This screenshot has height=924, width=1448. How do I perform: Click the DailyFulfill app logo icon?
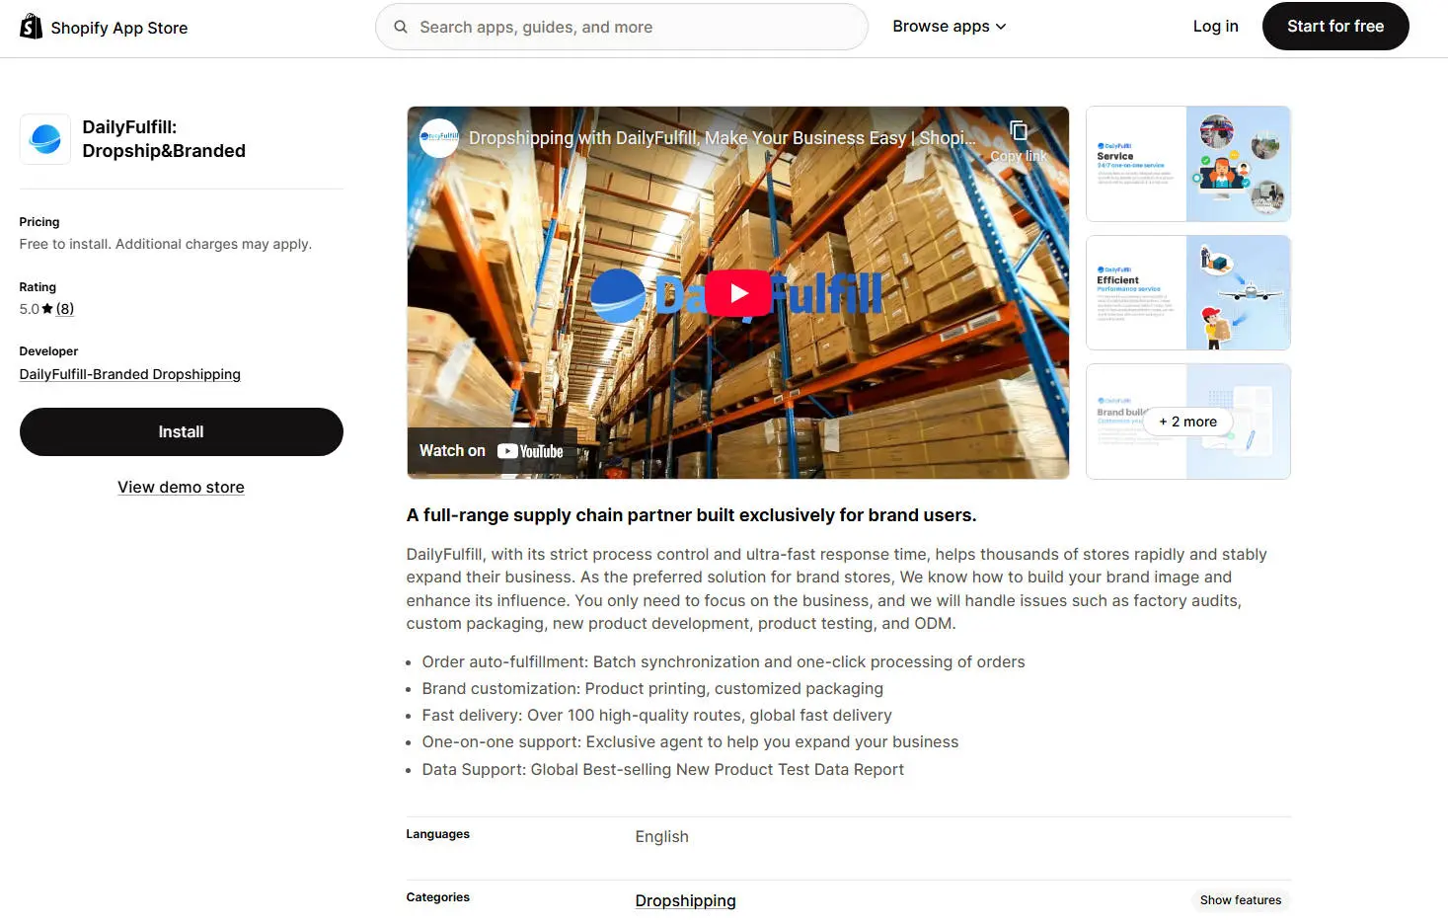coord(45,139)
